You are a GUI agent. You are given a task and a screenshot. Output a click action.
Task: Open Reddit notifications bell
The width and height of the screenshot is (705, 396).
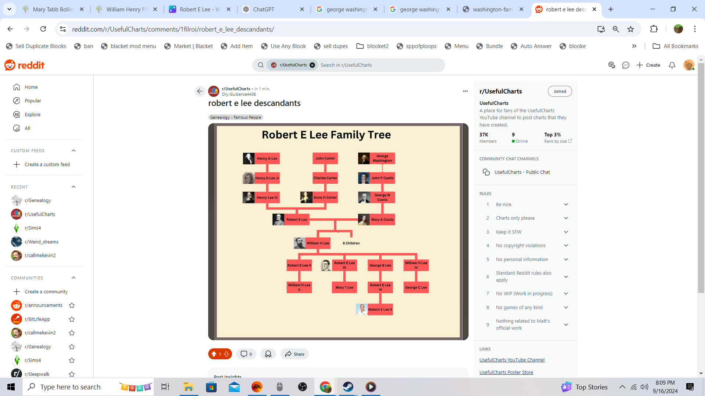[x=672, y=65]
